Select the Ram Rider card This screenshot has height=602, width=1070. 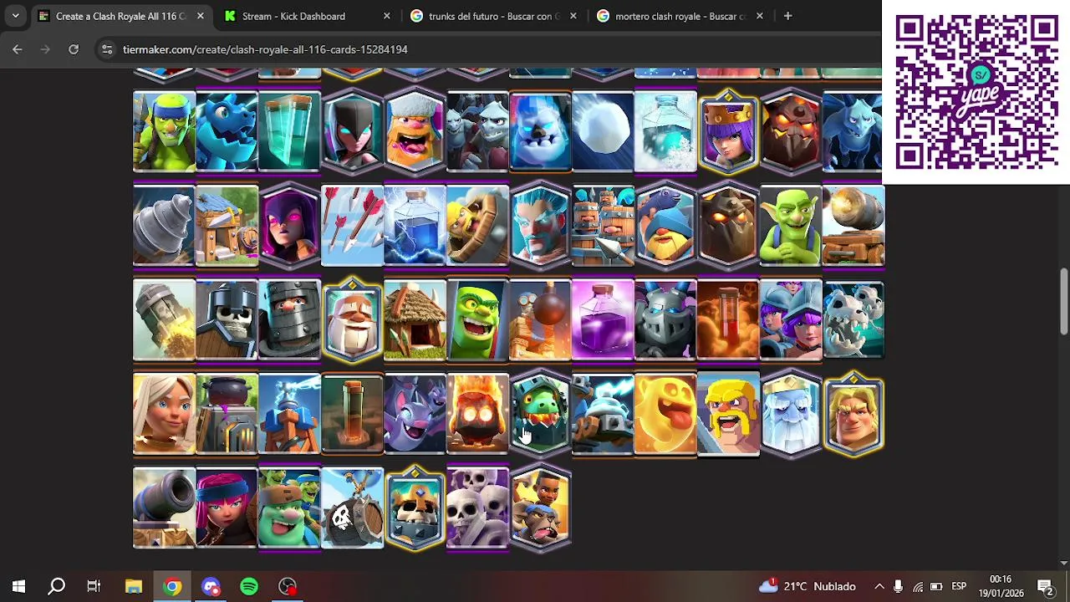(x=540, y=508)
